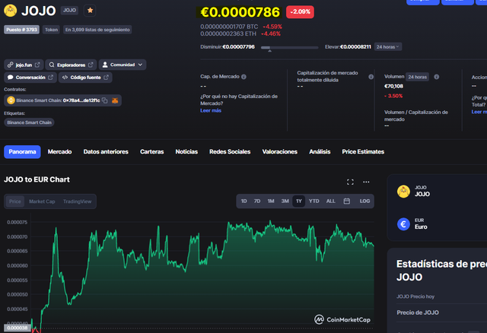Set chart range to YTD
Screen dimensions: 487x333
click(314, 201)
